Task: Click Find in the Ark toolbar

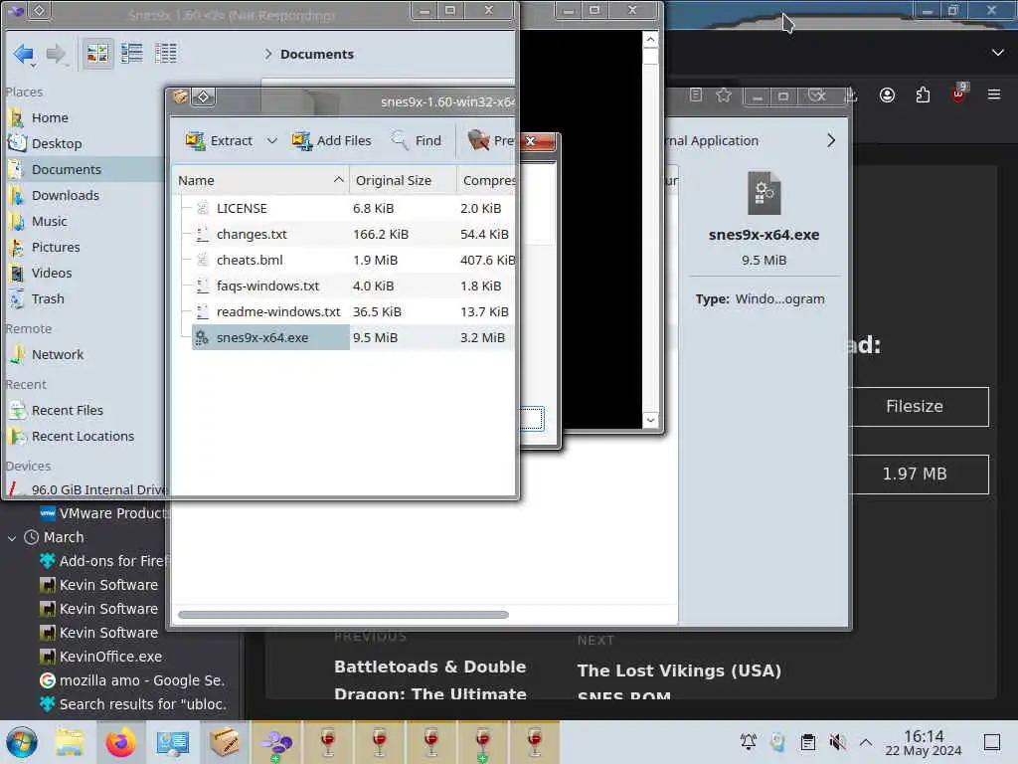Action: coord(416,141)
